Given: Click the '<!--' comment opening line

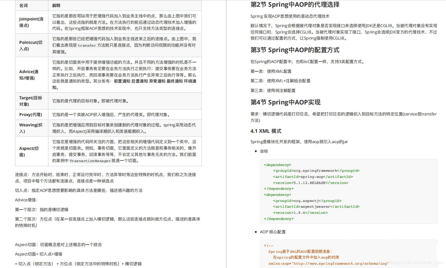Looking at the screenshot, I should tap(269, 245).
